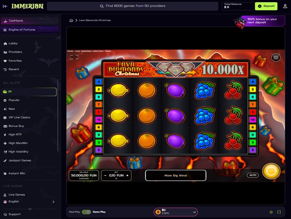Collapse the sidebar with the arrow icon

point(5,6)
